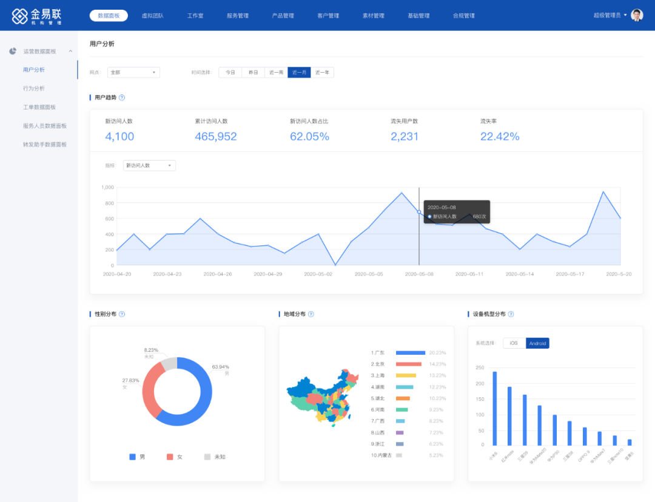655x502 pixels.
Task: Click the 2020-05-08 data point on chart
Action: click(x=419, y=212)
